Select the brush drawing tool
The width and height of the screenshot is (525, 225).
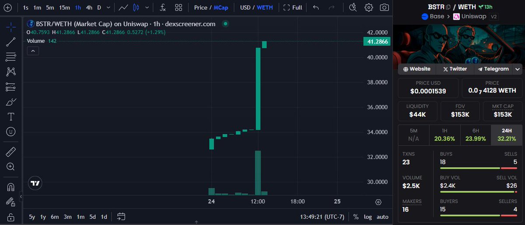[11, 102]
